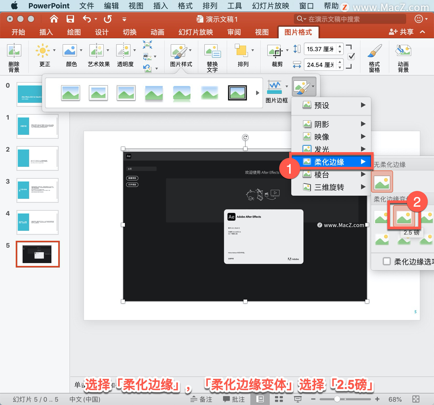Increase picture width stepper up
The image size is (434, 405).
[340, 62]
